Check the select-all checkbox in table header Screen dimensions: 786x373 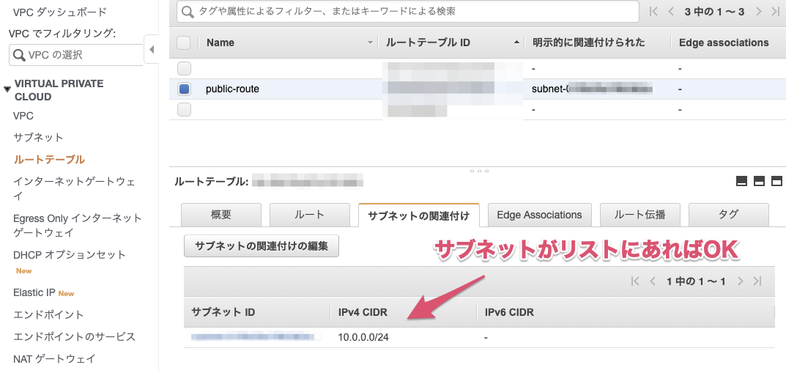pyautogui.click(x=184, y=43)
